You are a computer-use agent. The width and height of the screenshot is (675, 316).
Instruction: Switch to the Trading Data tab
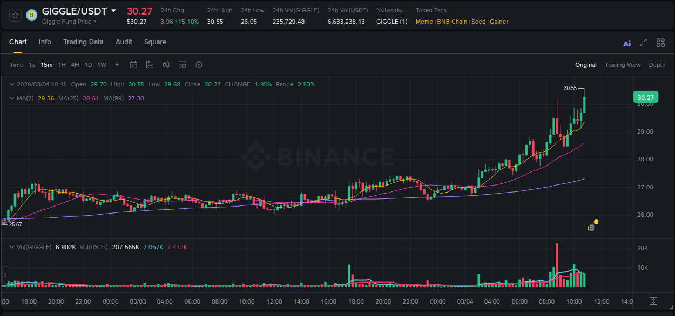(x=84, y=42)
